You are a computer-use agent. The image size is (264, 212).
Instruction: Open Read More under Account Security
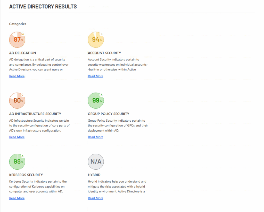(x=95, y=76)
